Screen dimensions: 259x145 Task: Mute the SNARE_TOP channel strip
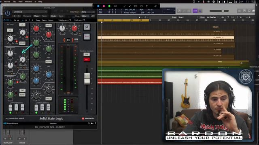[5, 139]
